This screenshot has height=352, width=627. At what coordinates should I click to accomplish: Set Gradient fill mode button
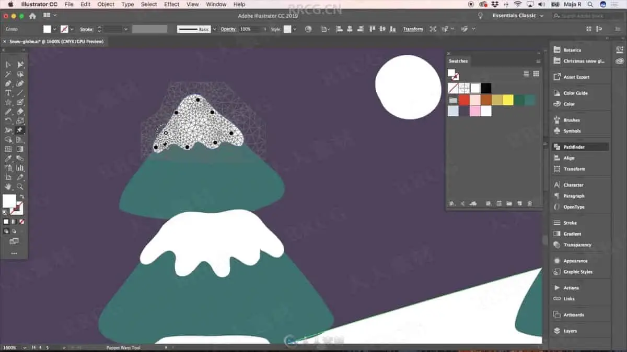(14, 222)
